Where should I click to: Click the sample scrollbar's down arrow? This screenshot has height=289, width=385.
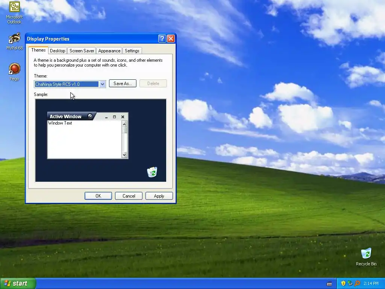tap(124, 155)
